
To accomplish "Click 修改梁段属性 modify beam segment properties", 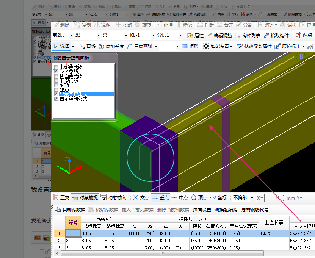I will (x=254, y=47).
